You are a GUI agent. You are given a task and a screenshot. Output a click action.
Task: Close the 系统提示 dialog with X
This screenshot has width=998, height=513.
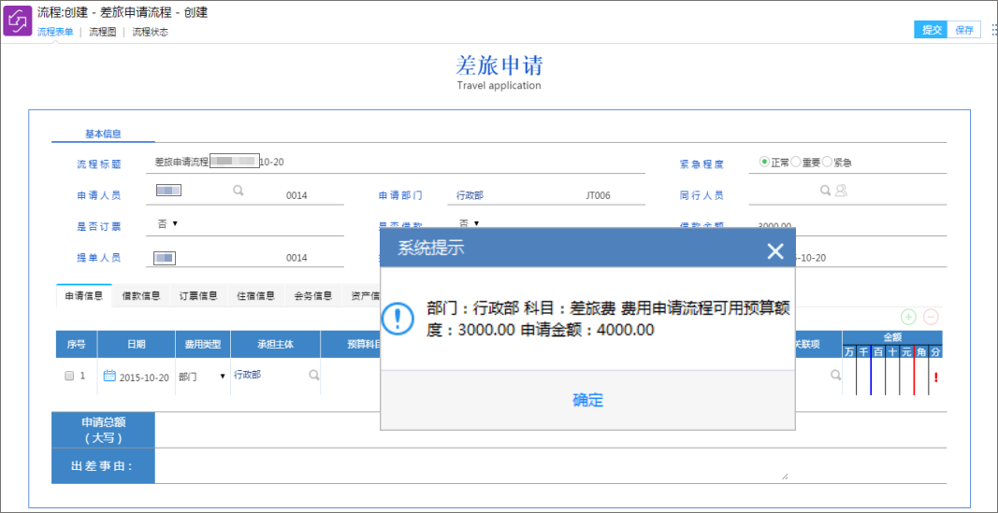(775, 251)
